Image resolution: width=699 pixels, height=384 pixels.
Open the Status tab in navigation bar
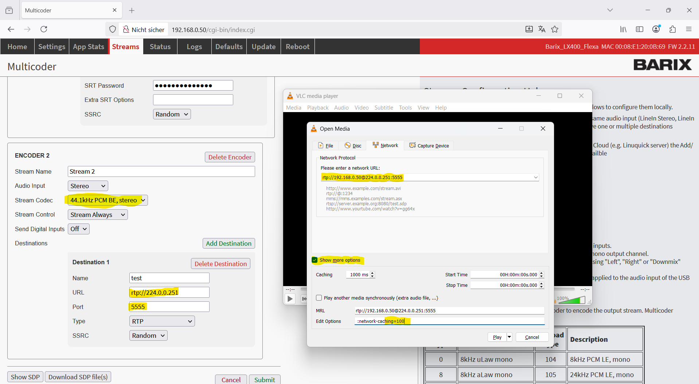160,47
